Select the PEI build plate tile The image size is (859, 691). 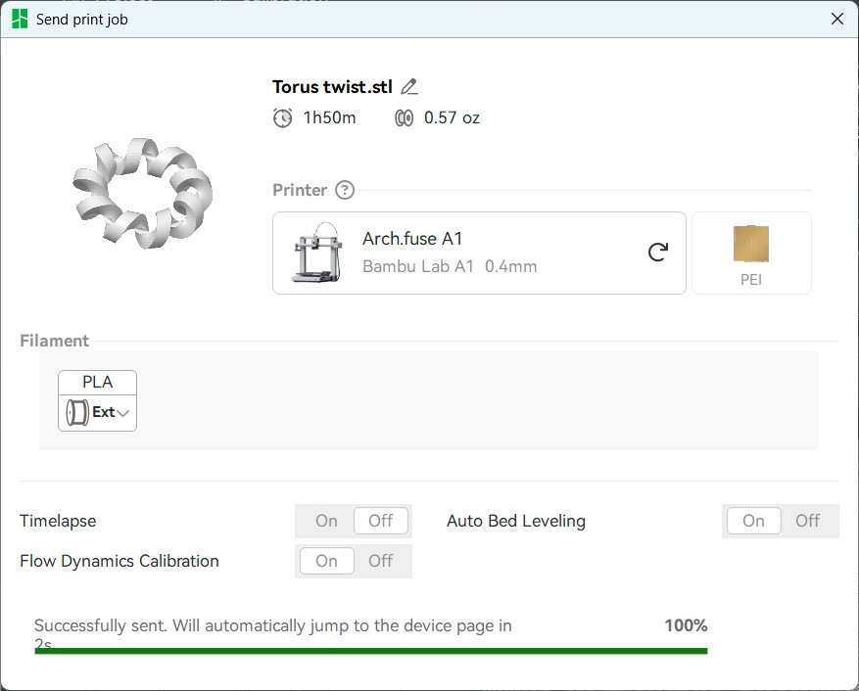coord(751,253)
